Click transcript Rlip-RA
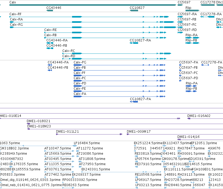 (x=192, y=35)
